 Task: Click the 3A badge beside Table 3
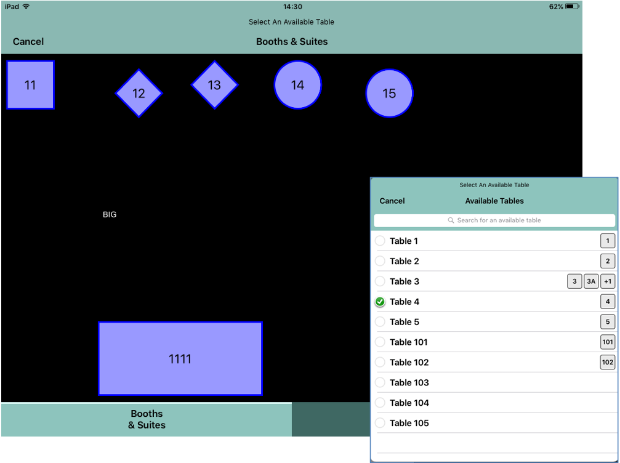tap(590, 281)
